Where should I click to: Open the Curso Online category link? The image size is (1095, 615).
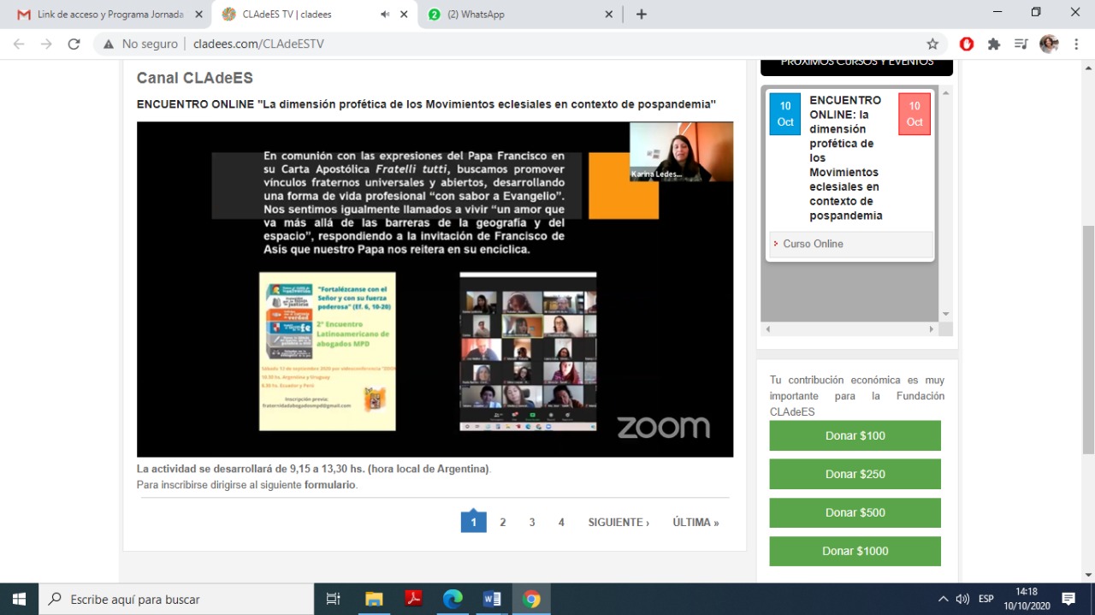813,244
